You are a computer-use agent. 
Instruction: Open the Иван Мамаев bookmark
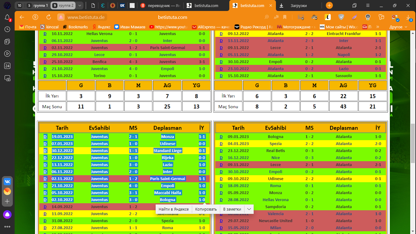coord(130,27)
